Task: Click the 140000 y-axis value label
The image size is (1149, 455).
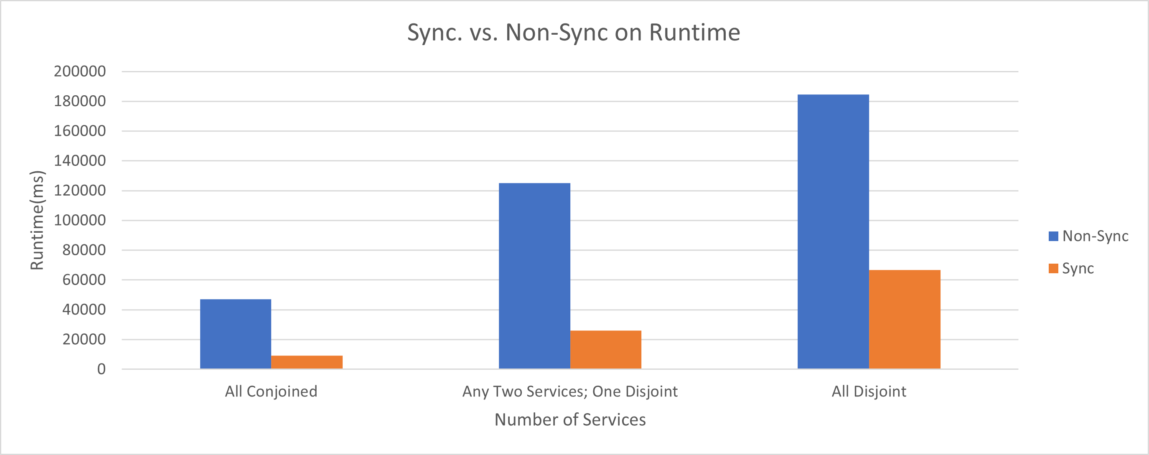Action: point(80,160)
